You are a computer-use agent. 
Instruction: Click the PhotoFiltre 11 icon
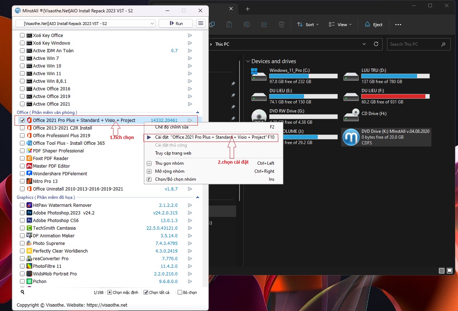(29, 266)
